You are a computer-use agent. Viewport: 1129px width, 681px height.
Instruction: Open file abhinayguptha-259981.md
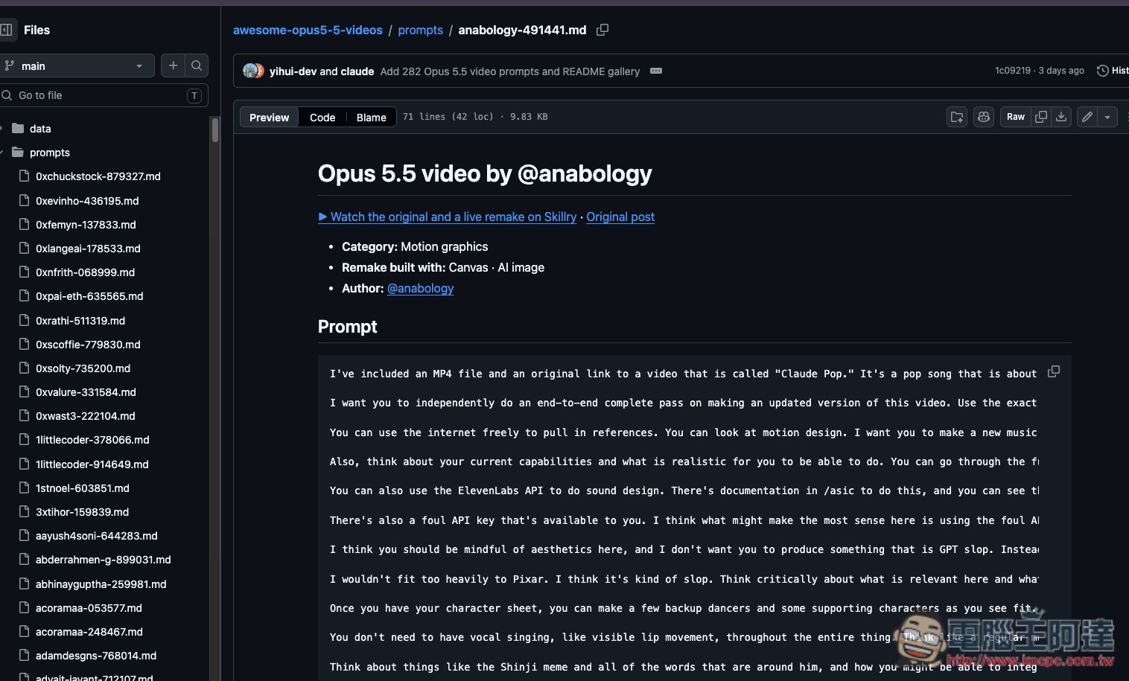click(101, 584)
